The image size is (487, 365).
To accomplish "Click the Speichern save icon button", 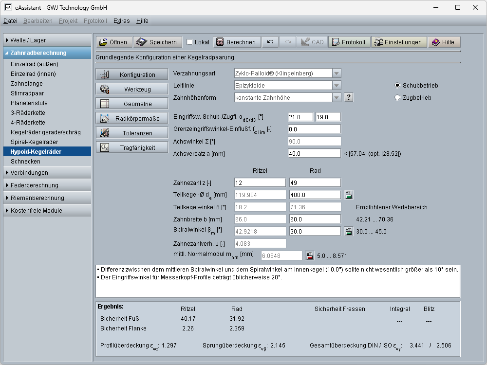I will pyautogui.click(x=158, y=42).
